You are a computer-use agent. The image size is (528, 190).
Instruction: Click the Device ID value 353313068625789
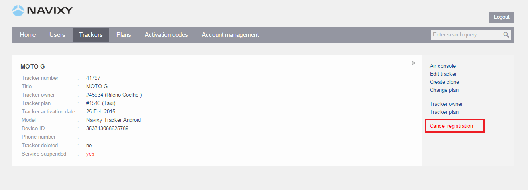point(108,129)
